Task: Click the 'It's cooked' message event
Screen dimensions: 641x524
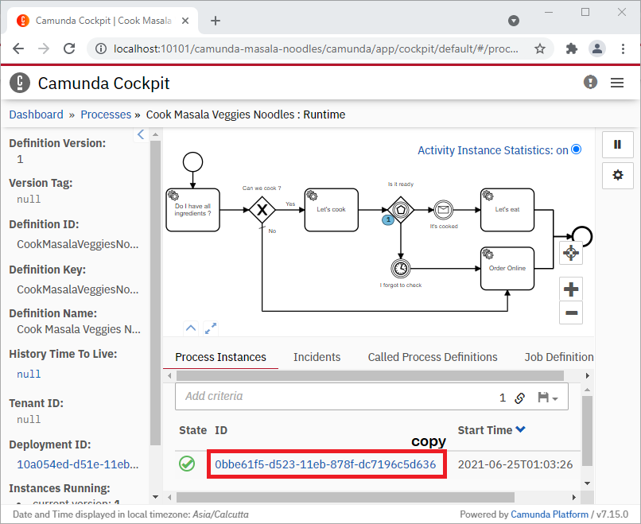Action: point(443,210)
